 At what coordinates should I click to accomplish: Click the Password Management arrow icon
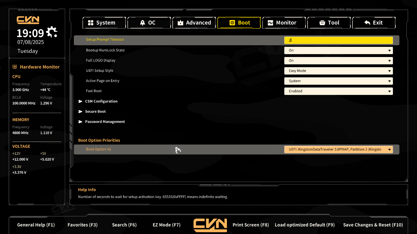click(x=80, y=122)
